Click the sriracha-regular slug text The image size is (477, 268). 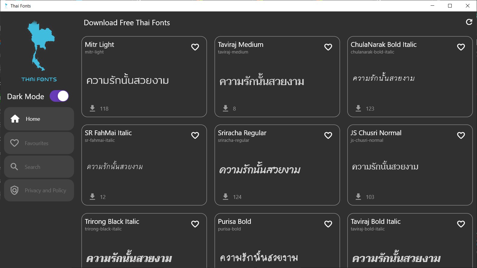tap(234, 140)
